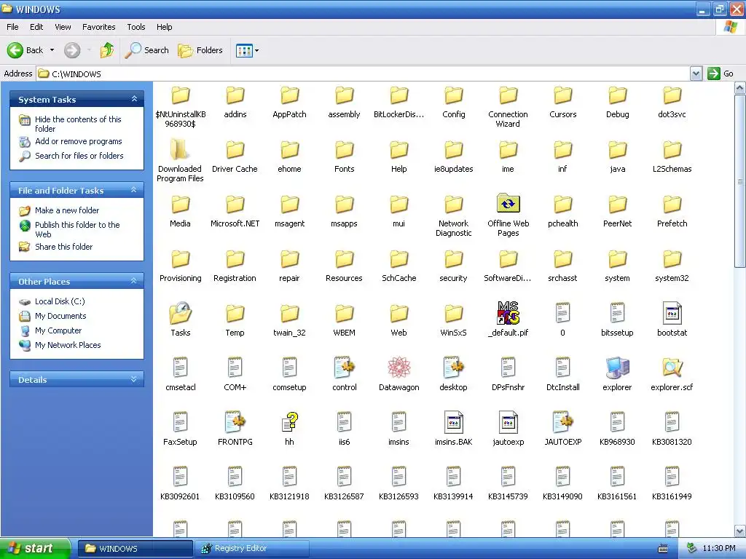Click the Up folder toolbar icon
Viewport: 746px width, 559px height.
point(107,50)
